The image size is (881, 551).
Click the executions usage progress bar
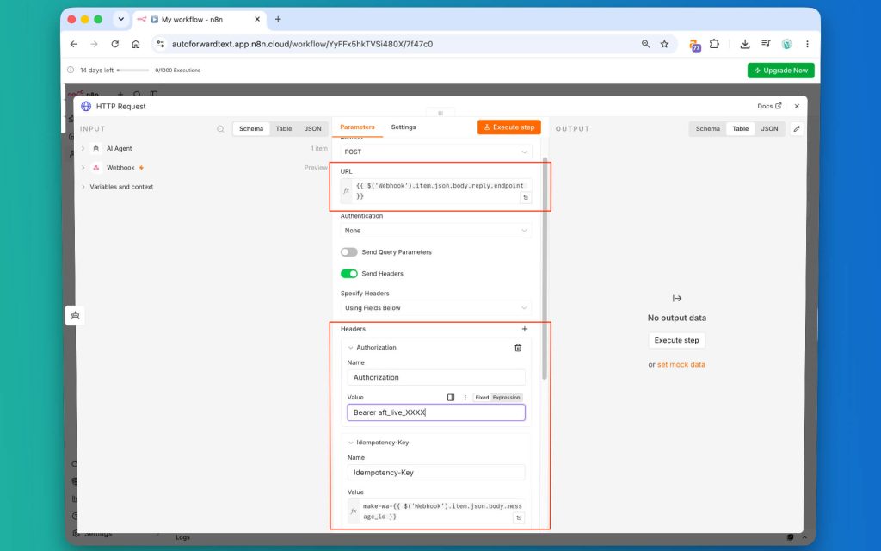[x=132, y=71]
